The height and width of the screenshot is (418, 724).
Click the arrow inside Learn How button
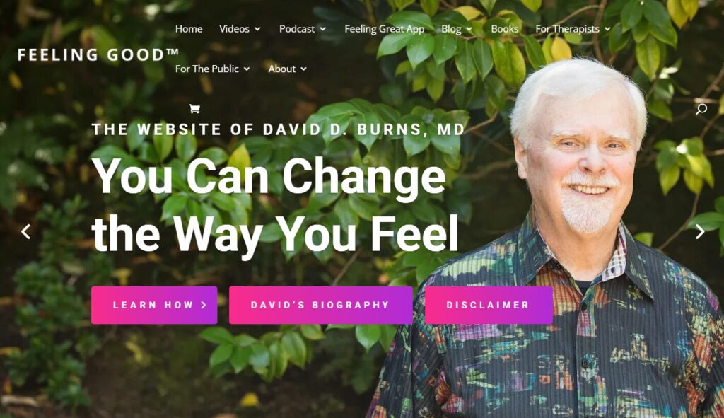[x=204, y=305]
